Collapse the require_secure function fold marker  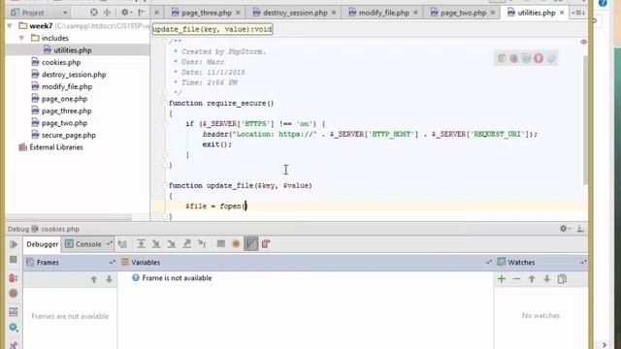pyautogui.click(x=165, y=104)
